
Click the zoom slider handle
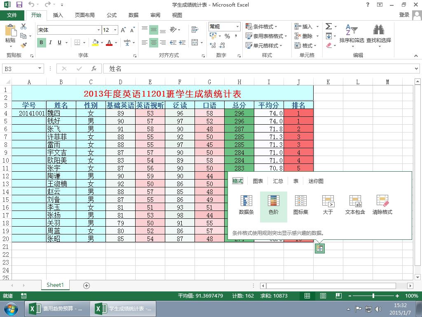(x=373, y=296)
